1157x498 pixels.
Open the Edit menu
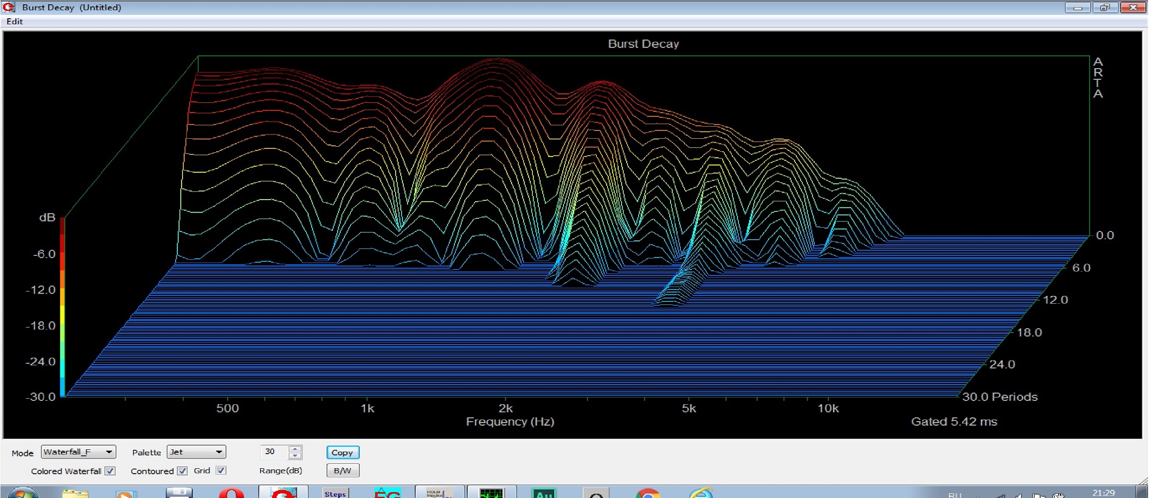15,21
